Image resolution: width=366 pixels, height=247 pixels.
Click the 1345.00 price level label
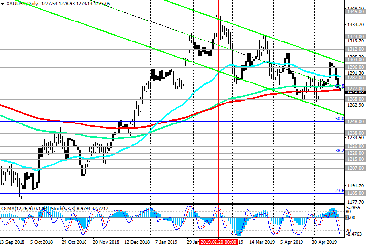pyautogui.click(x=355, y=11)
